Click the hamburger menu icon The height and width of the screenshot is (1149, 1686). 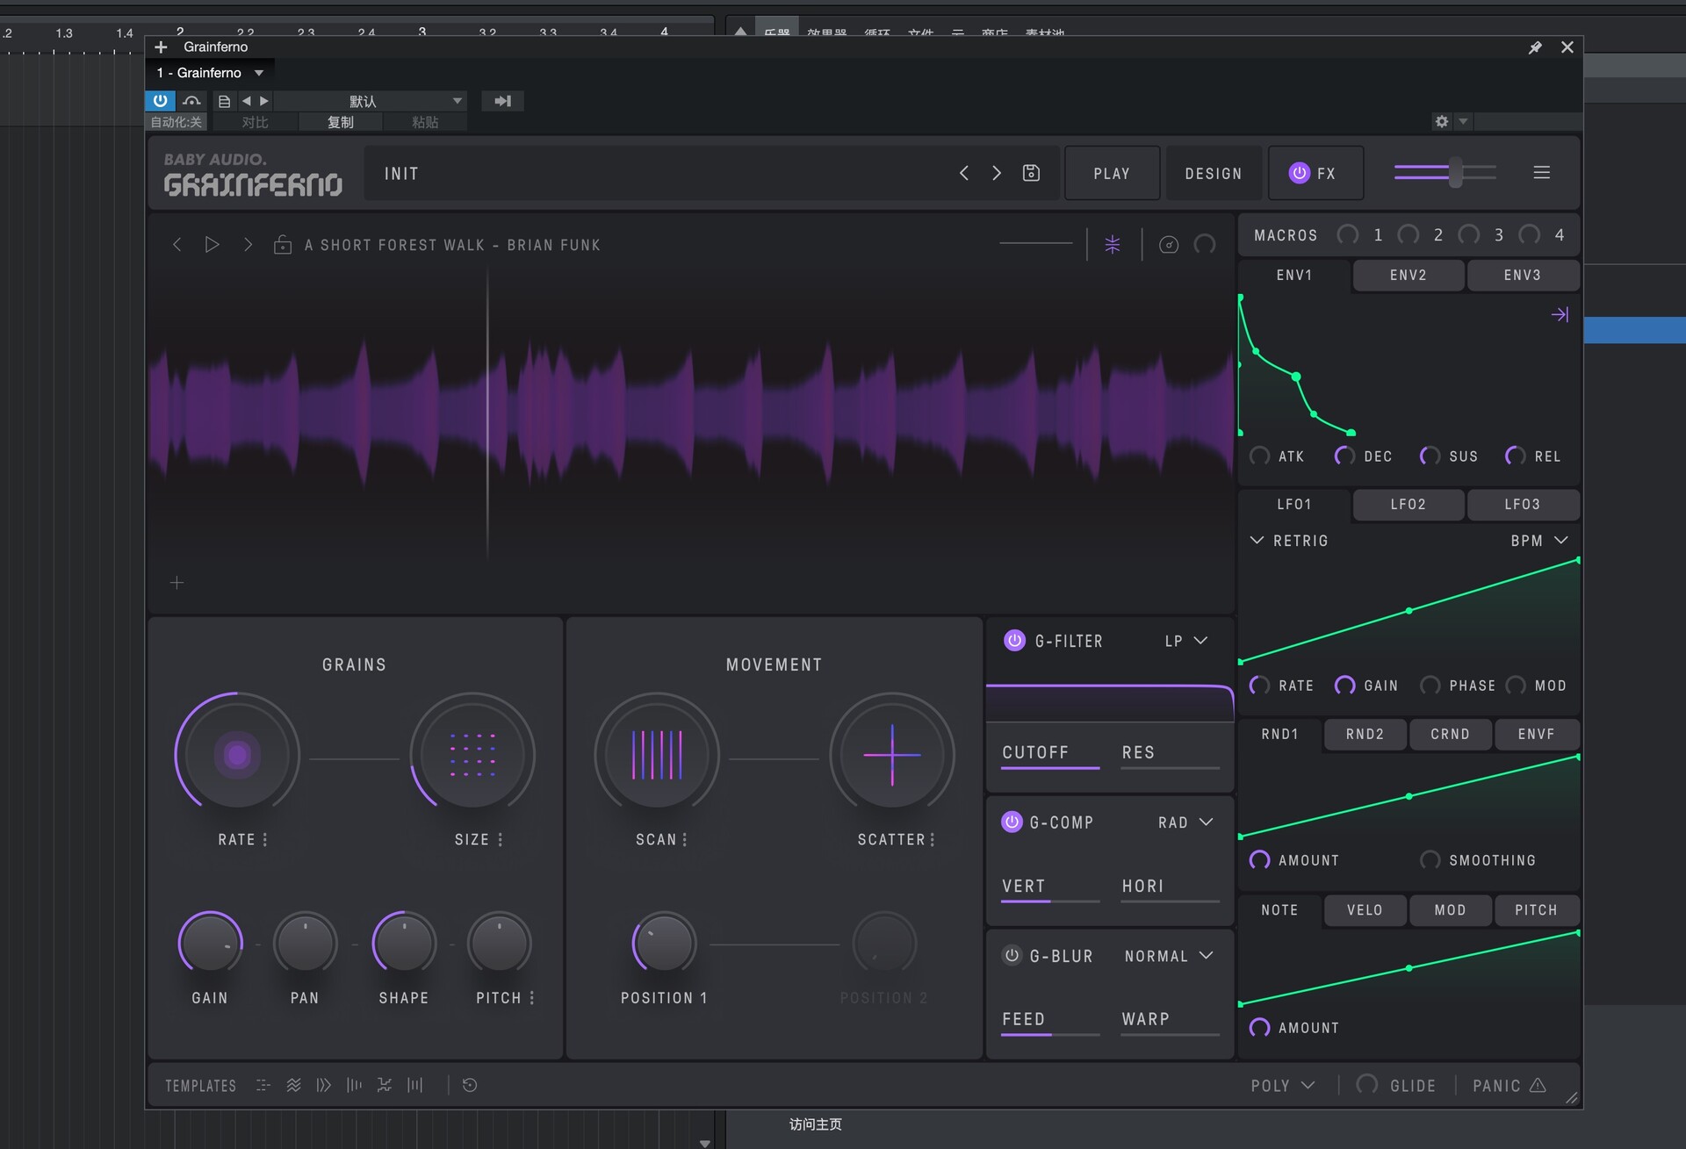[x=1541, y=173]
